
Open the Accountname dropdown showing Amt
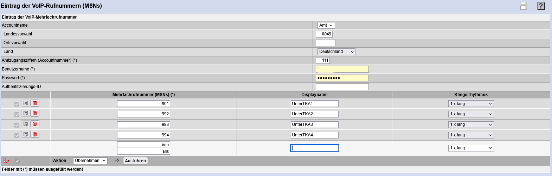tap(326, 25)
